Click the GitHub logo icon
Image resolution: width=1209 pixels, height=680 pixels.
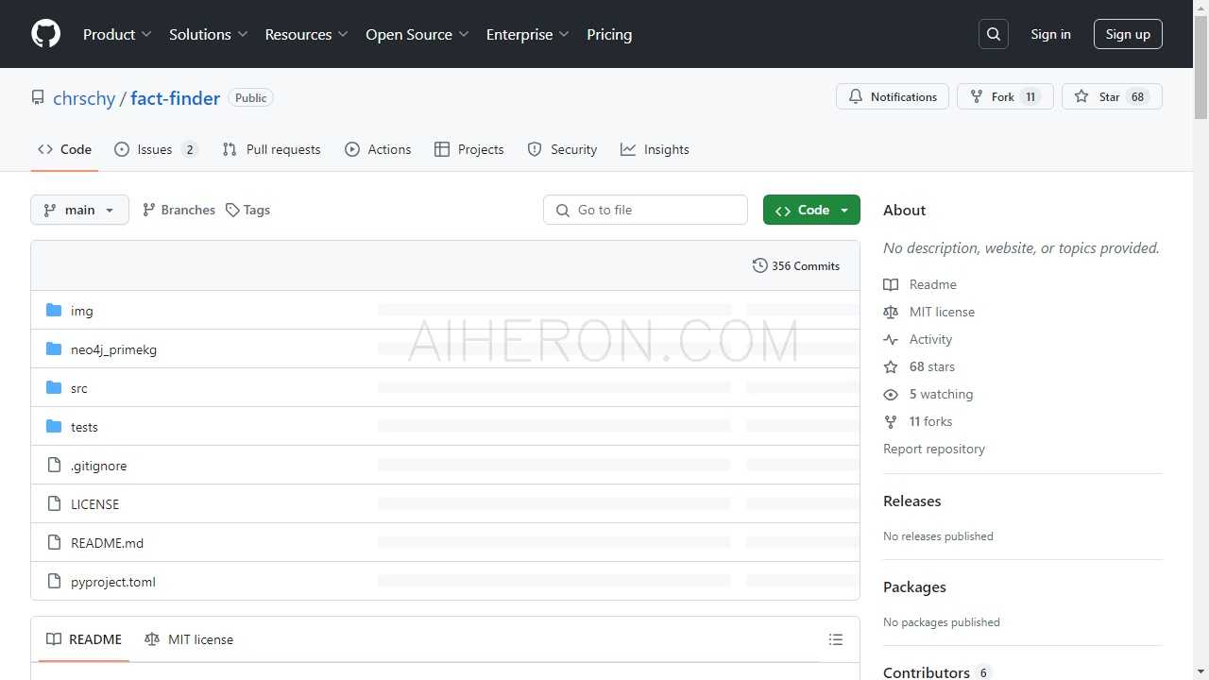[45, 34]
